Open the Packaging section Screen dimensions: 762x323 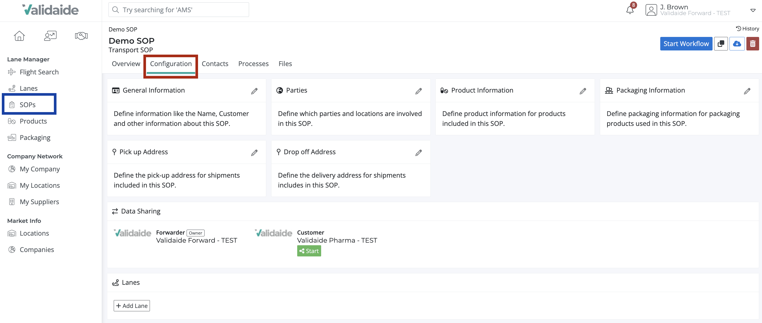(x=35, y=137)
